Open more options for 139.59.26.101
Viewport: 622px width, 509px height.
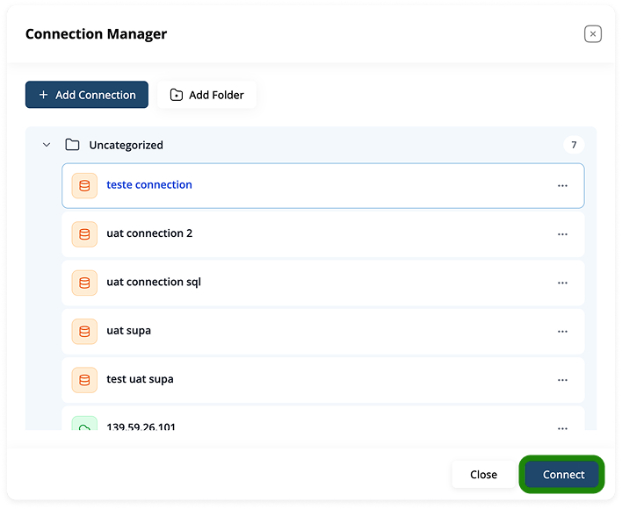[x=562, y=427]
